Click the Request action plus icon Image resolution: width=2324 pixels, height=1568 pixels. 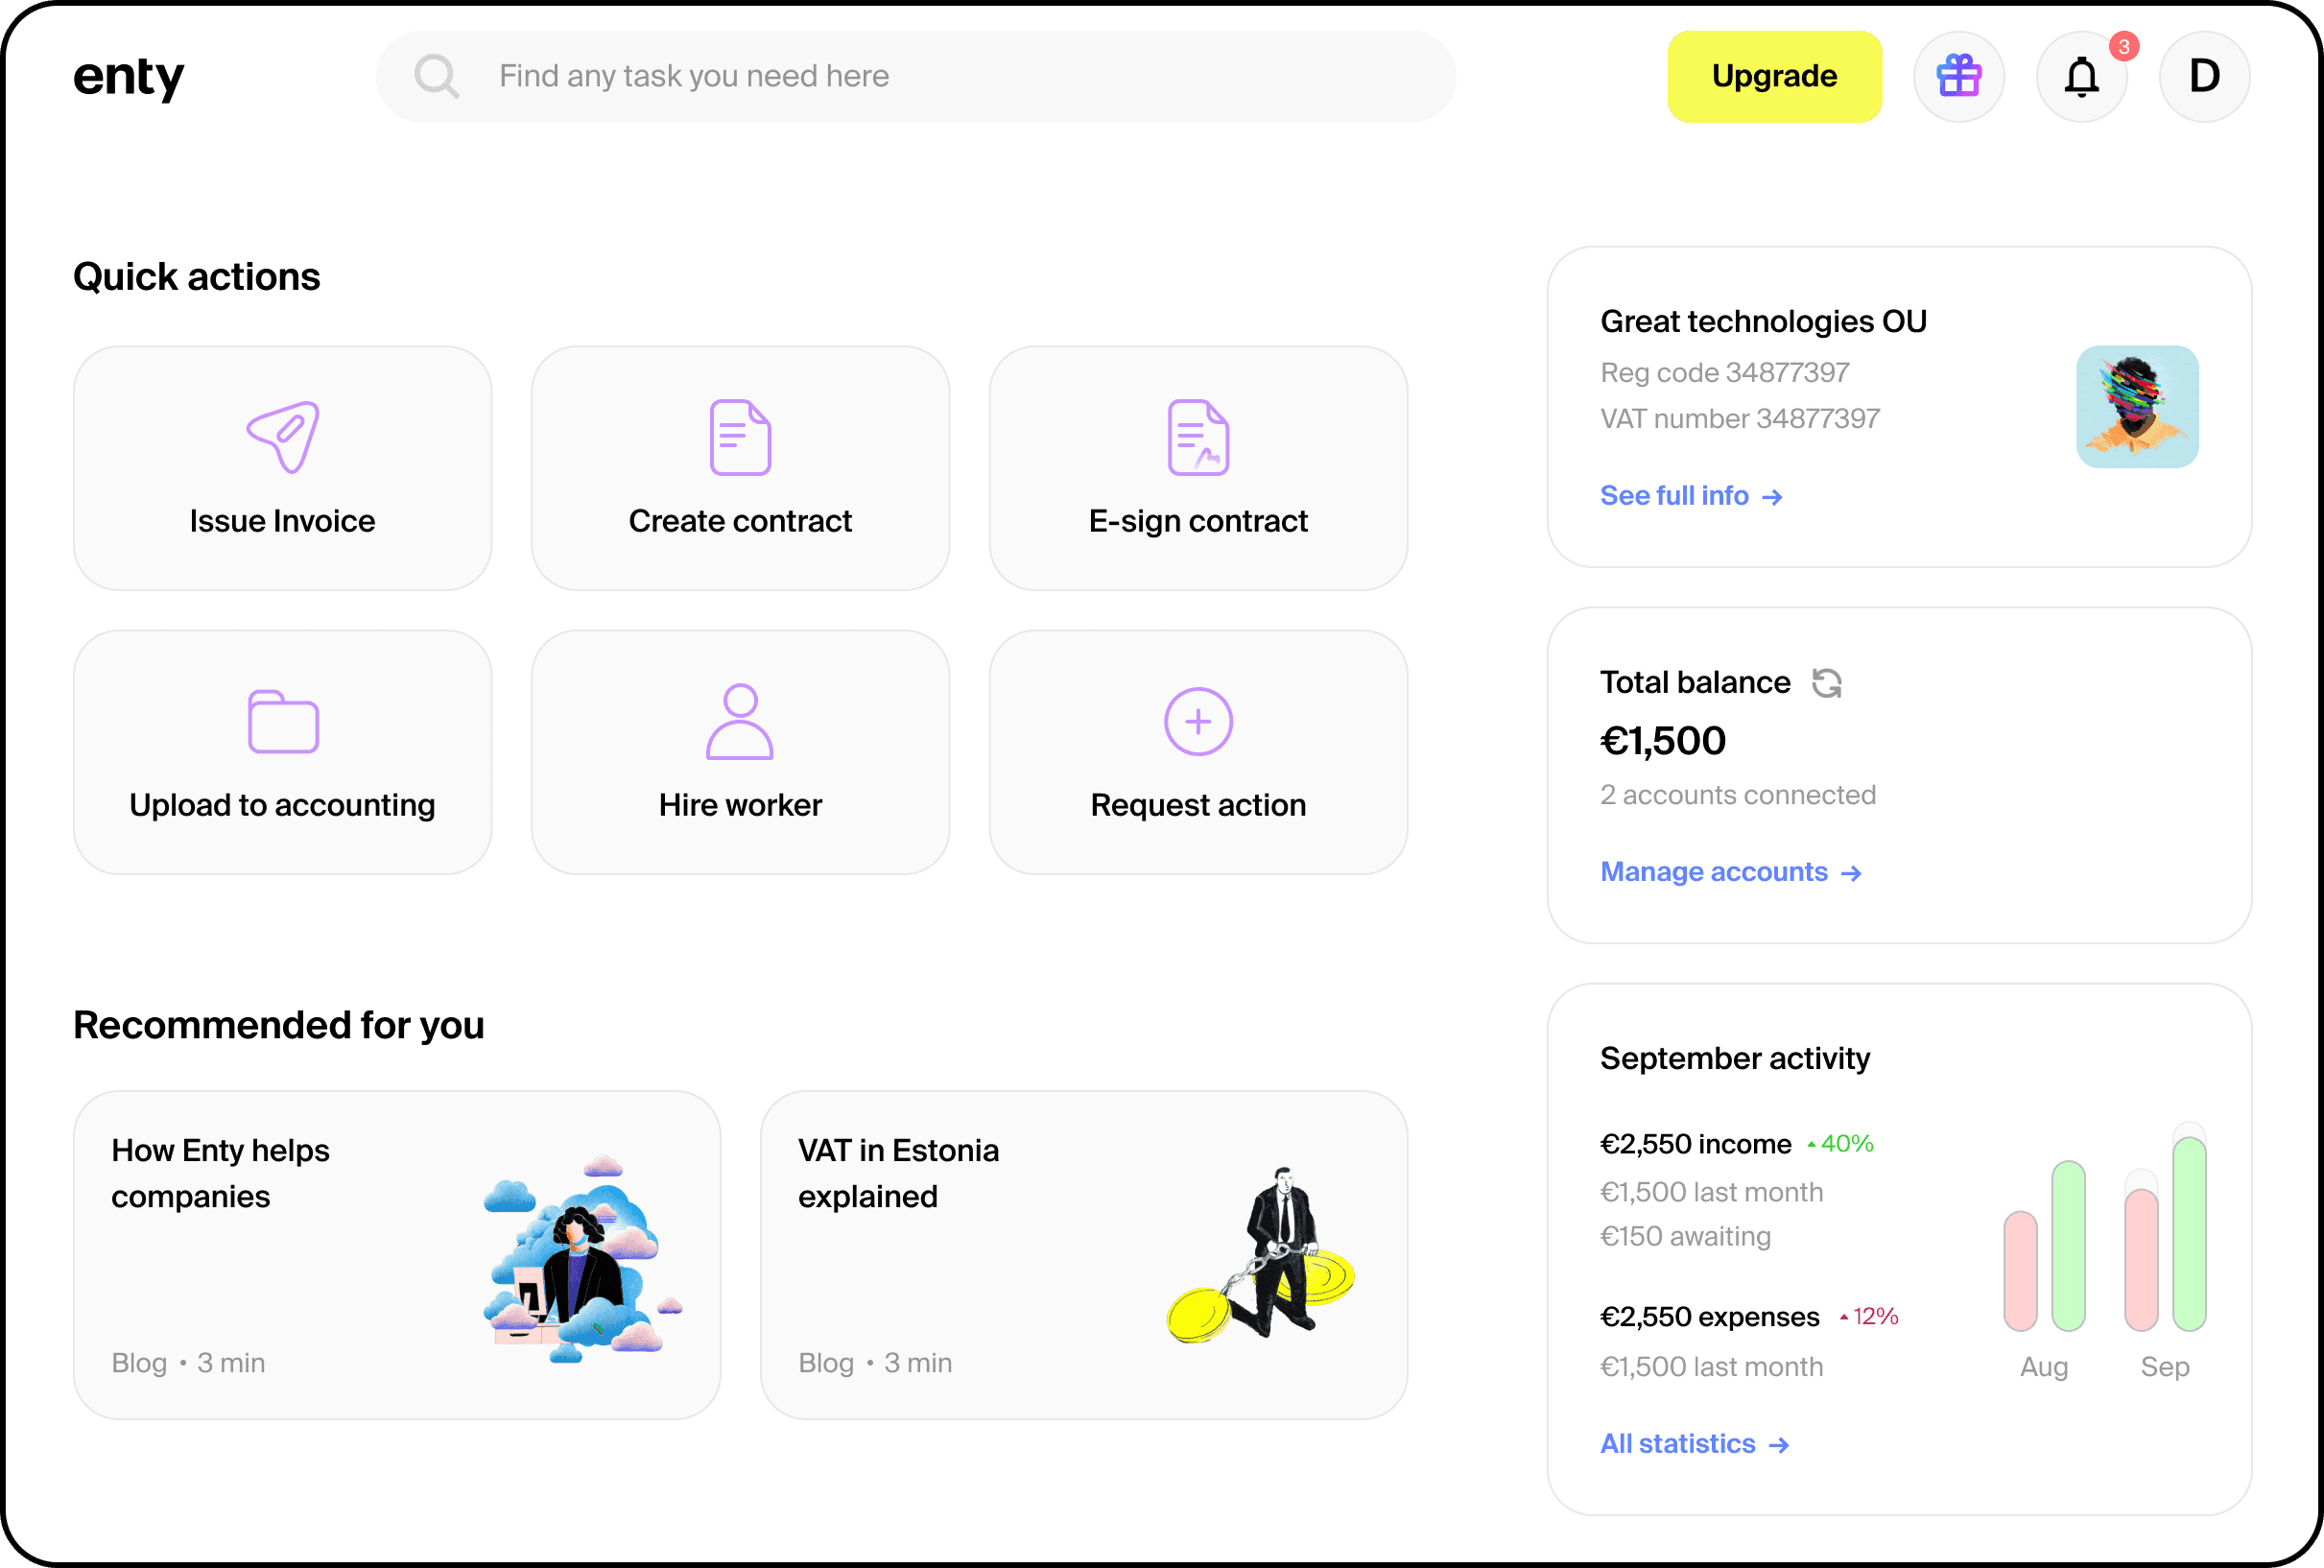coord(1198,721)
